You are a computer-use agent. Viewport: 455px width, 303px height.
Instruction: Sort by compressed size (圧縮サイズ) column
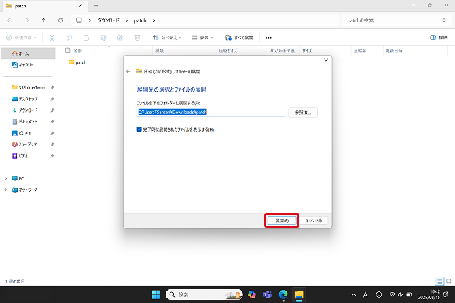point(228,51)
